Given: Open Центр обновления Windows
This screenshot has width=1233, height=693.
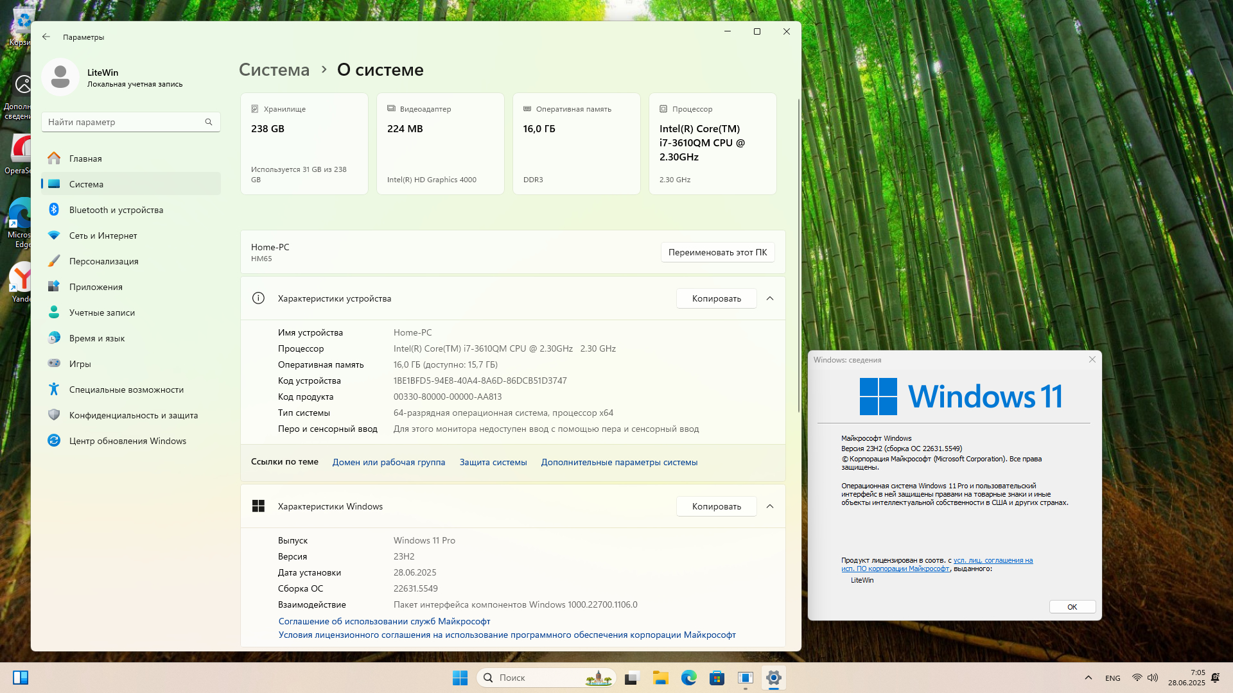Looking at the screenshot, I should click(x=127, y=441).
